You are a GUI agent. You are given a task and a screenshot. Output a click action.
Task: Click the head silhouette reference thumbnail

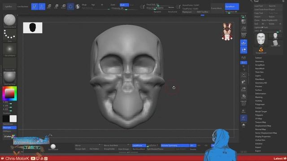33,28
